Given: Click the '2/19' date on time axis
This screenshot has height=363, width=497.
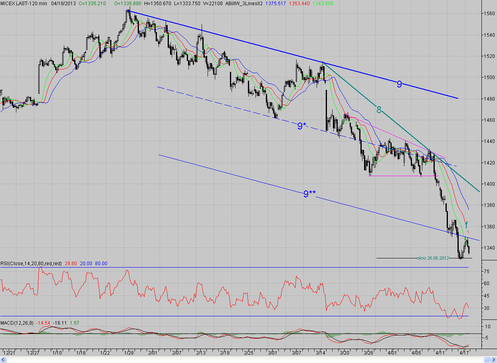Looking at the screenshot, I should coord(225,353).
